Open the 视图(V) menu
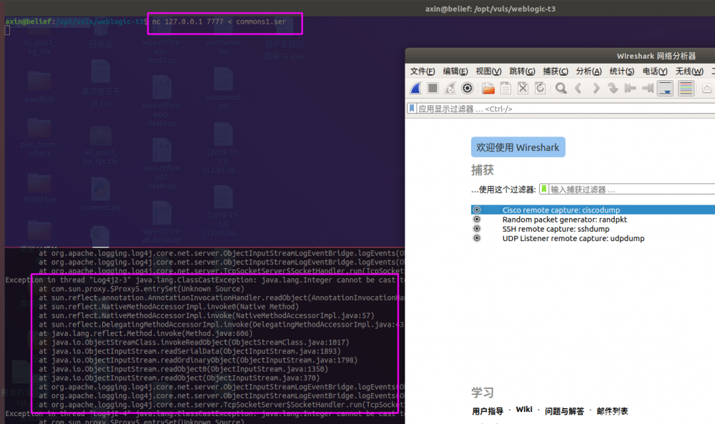The image size is (715, 424). [488, 71]
